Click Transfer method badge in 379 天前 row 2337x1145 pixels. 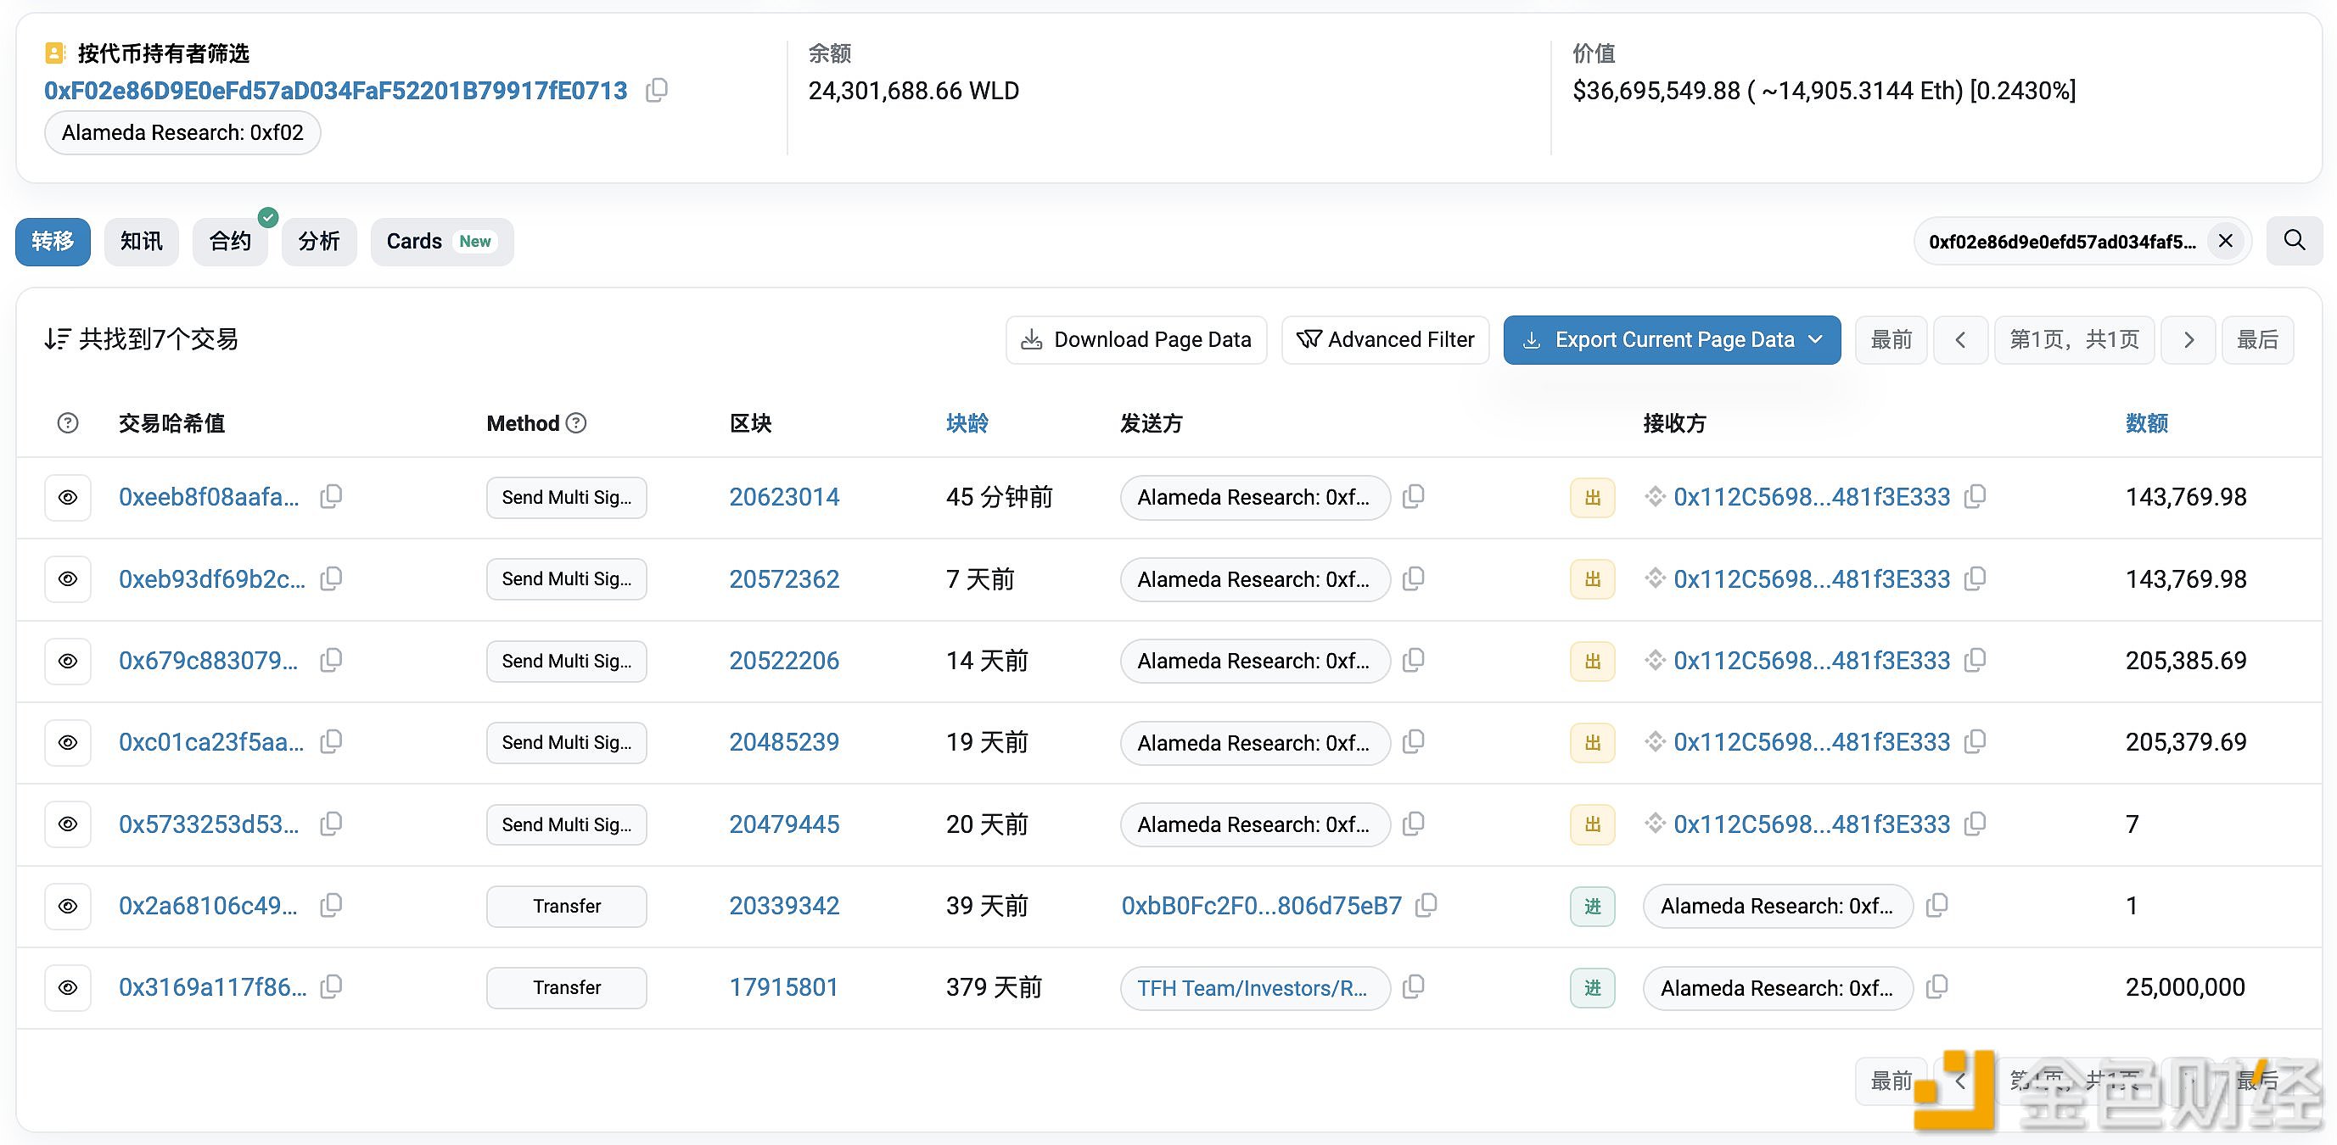point(566,987)
